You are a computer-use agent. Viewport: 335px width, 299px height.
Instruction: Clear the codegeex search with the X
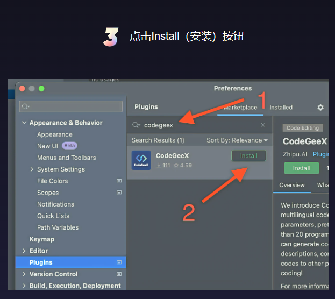click(263, 125)
